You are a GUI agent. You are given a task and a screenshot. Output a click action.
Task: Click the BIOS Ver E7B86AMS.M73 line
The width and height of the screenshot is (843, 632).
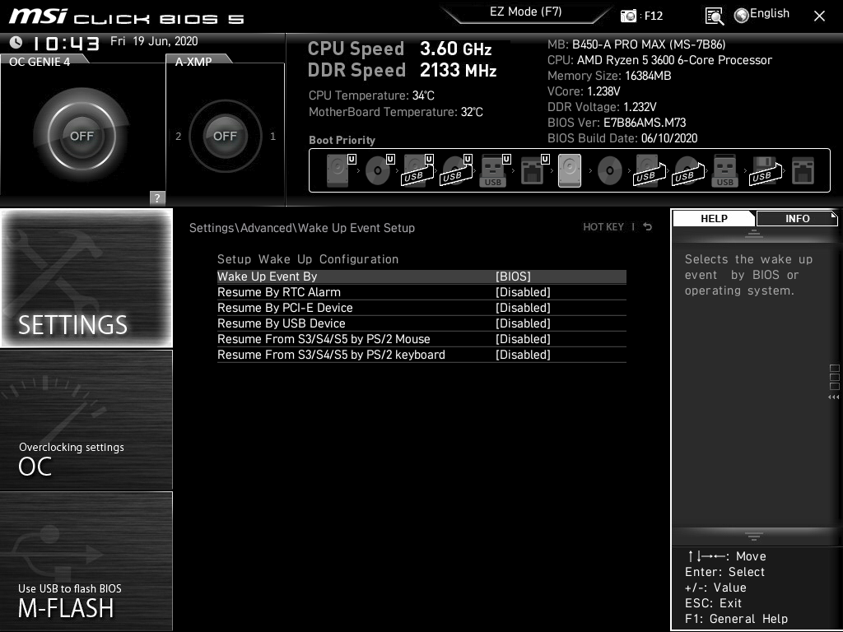click(x=617, y=123)
